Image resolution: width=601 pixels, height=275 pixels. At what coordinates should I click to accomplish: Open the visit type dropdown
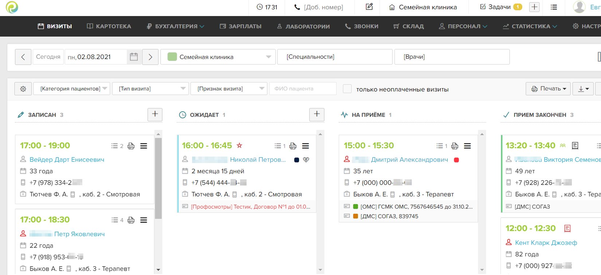[150, 89]
